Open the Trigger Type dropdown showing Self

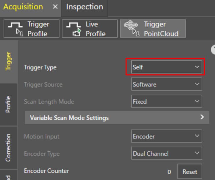166,67
